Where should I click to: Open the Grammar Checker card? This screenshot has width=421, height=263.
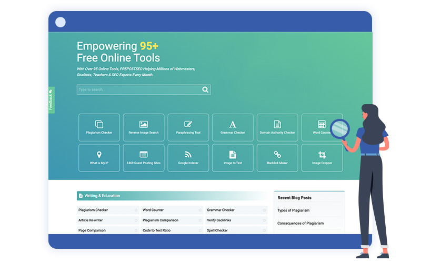pyautogui.click(x=233, y=127)
